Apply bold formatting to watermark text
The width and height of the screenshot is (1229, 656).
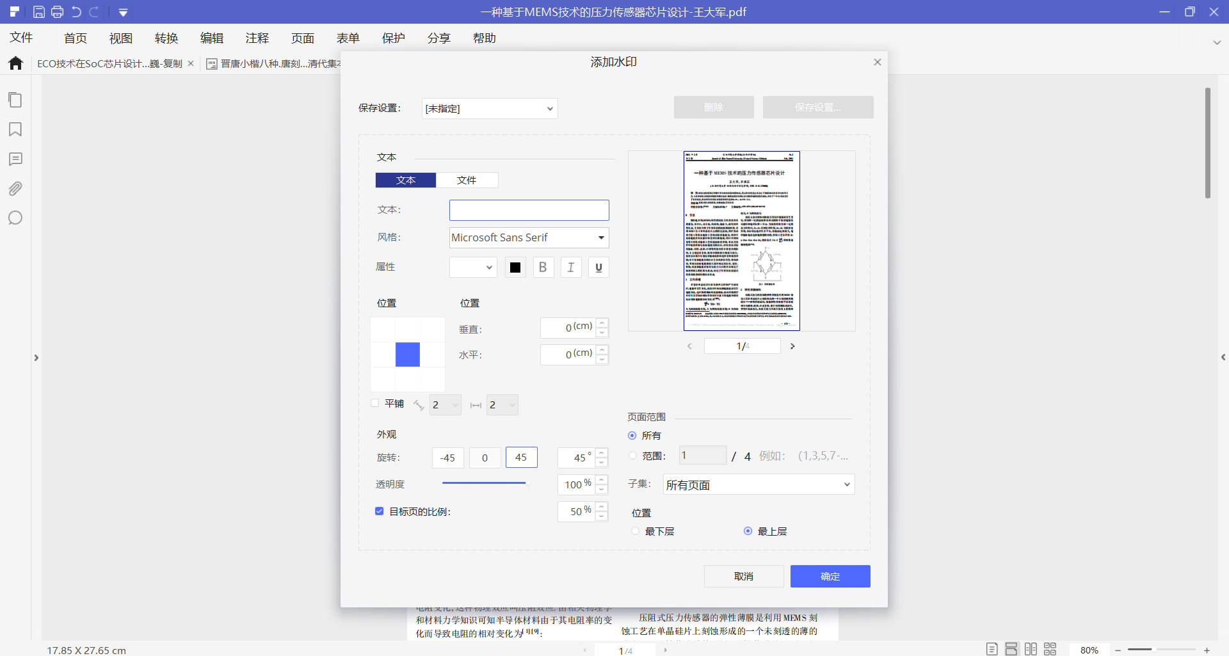point(543,267)
